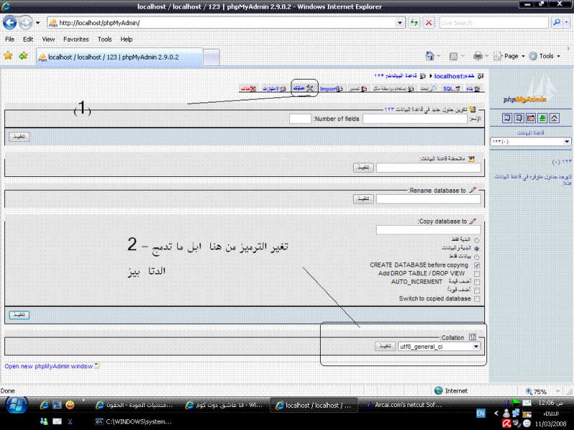Switch to the Import tab
574x430 pixels.
pos(329,89)
